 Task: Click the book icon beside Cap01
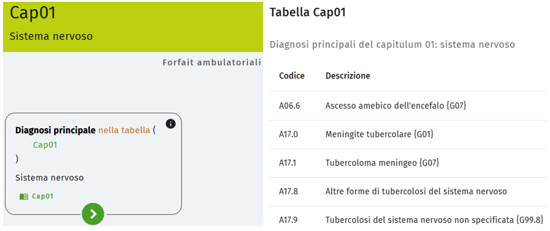24,197
